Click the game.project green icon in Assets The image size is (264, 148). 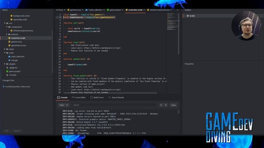coord(7,71)
